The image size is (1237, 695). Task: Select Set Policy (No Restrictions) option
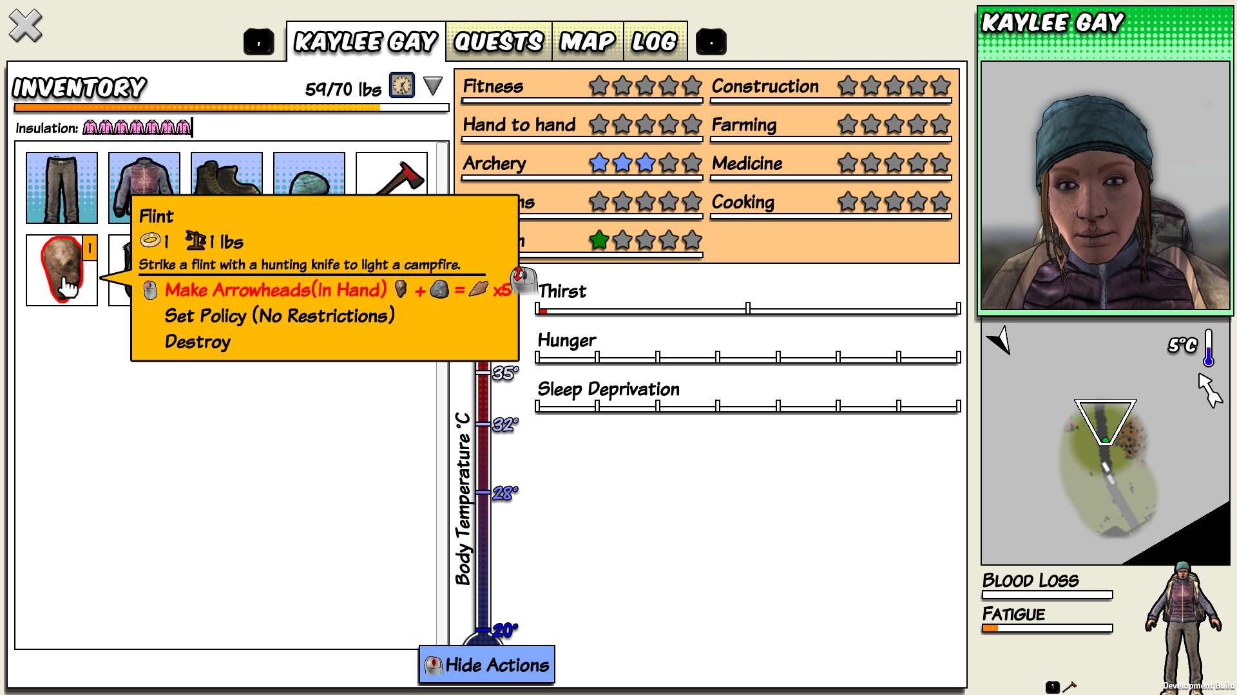click(x=280, y=316)
